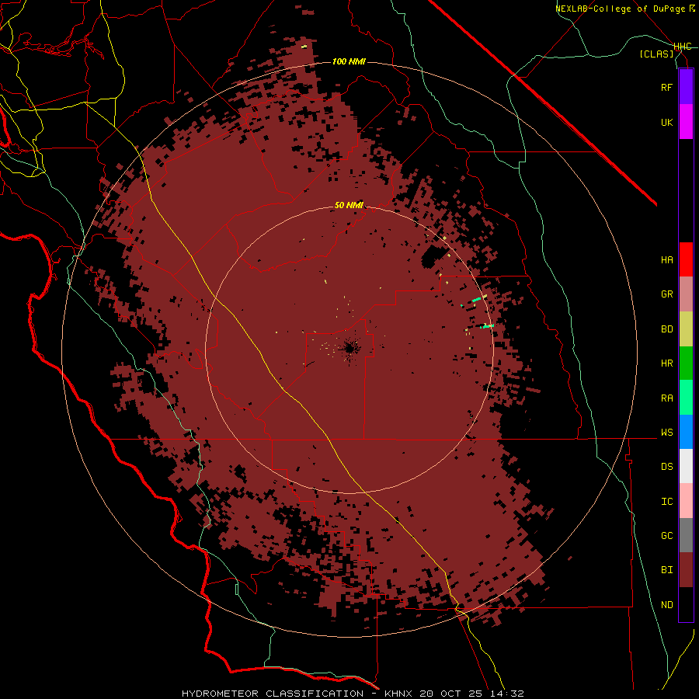Click the HA red legend swatch
This screenshot has height=699, width=699.
click(686, 259)
